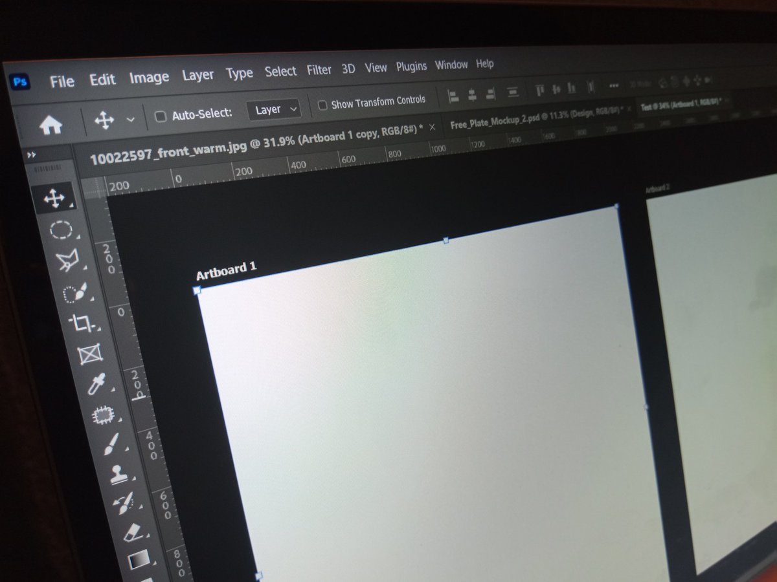This screenshot has height=582, width=777.
Task: Open the Help menu
Action: pyautogui.click(x=485, y=63)
